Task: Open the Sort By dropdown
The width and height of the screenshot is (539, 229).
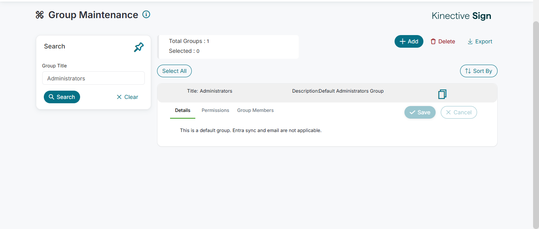Action: [479, 71]
